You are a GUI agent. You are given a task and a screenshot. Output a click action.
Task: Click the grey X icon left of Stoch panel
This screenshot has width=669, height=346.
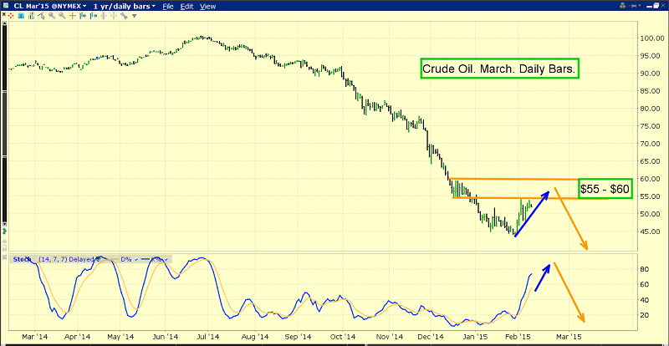click(4, 257)
